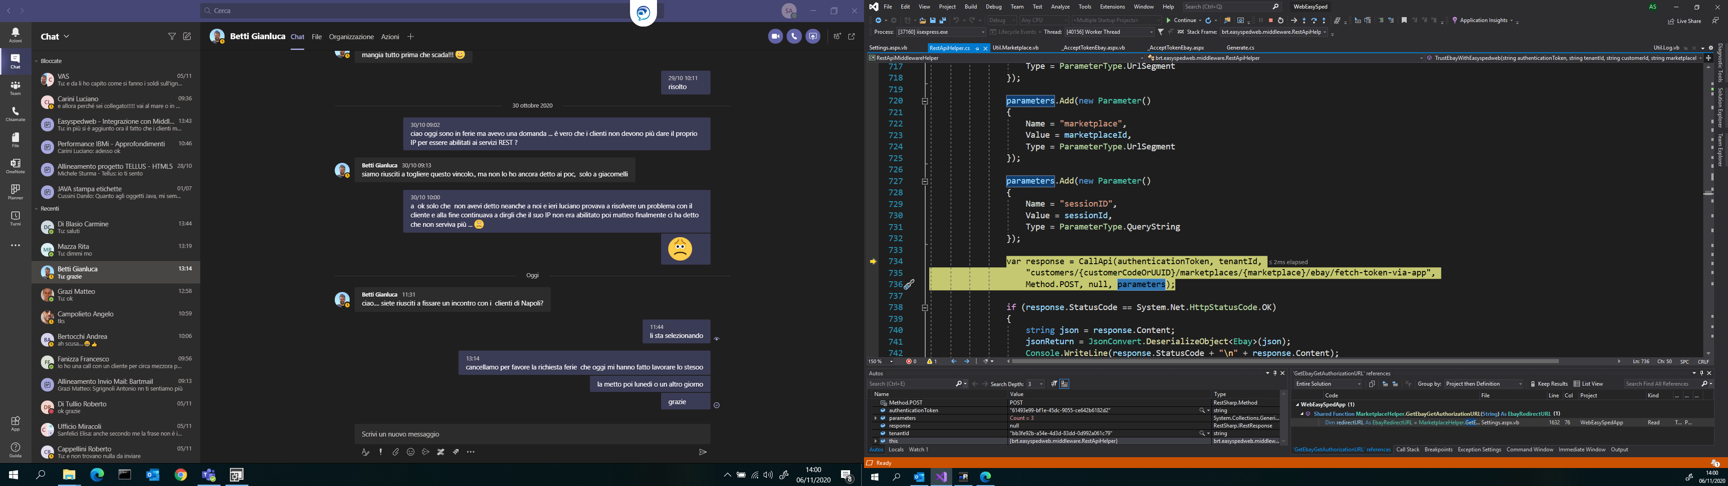Toggle List View in references panel
Viewport: 1728px width, 486px height.
coord(1588,384)
